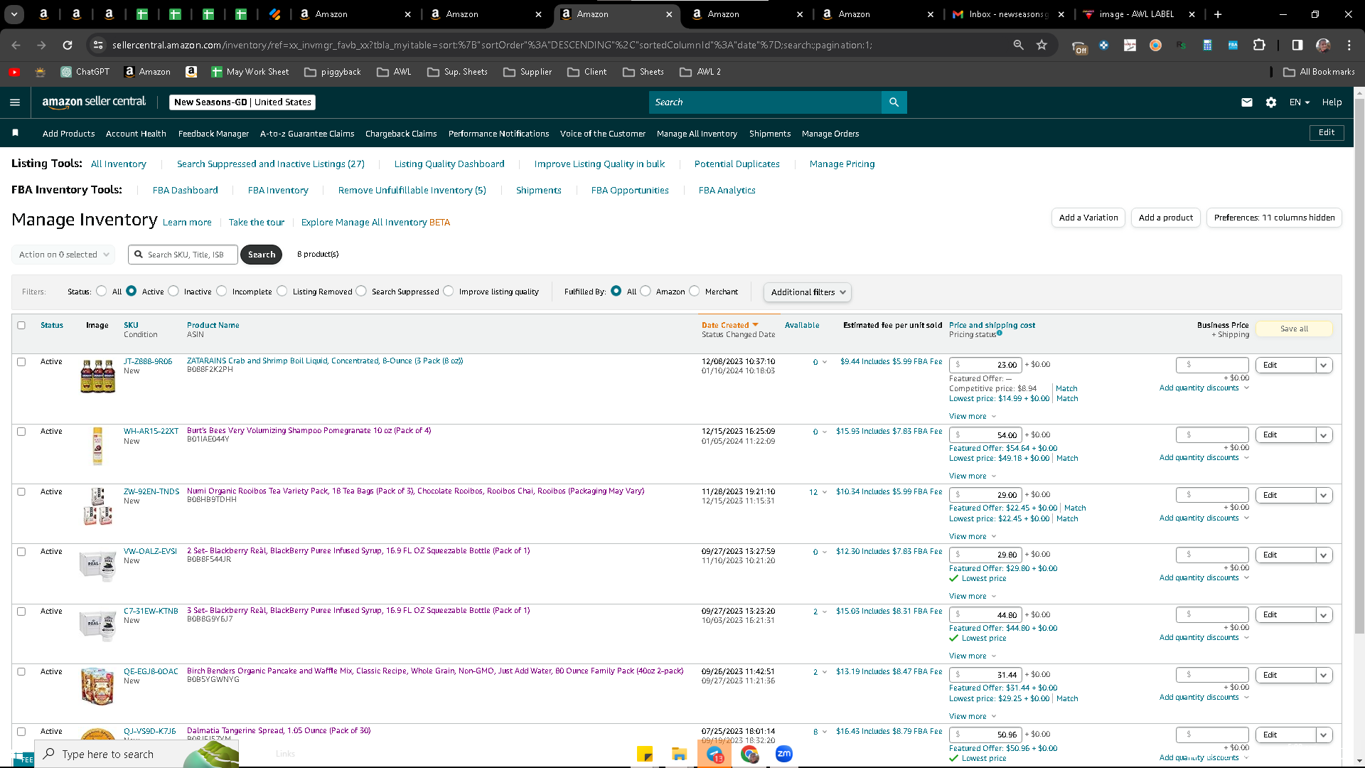The height and width of the screenshot is (768, 1365).
Task: Open Manage All Inventory menu item
Action: 697,134
